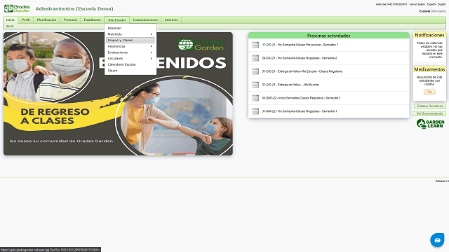Switch language to English
This screenshot has width=449, height=252.
441,4
